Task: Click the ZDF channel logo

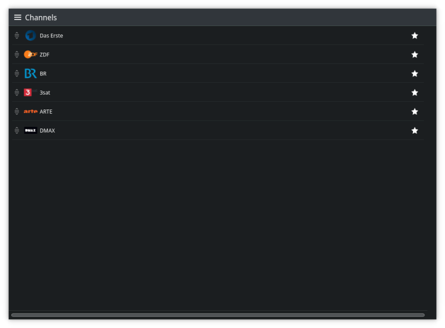Action: click(x=30, y=54)
